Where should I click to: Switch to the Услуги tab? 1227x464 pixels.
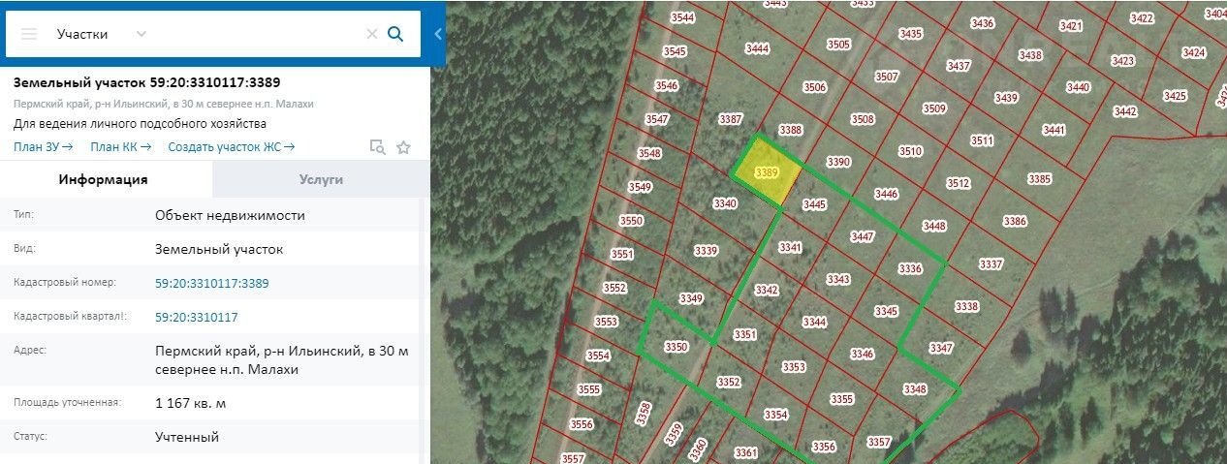(x=321, y=179)
